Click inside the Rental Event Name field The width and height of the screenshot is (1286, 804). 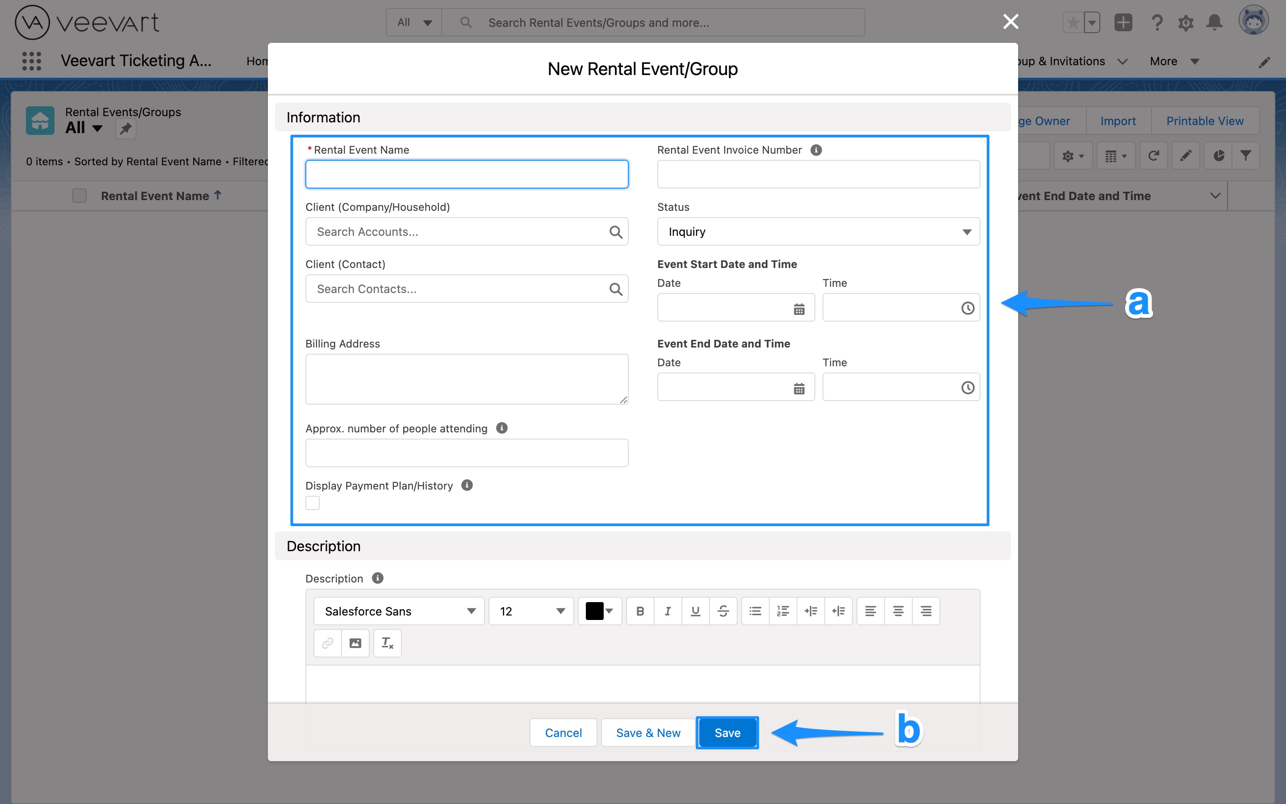[x=466, y=174]
